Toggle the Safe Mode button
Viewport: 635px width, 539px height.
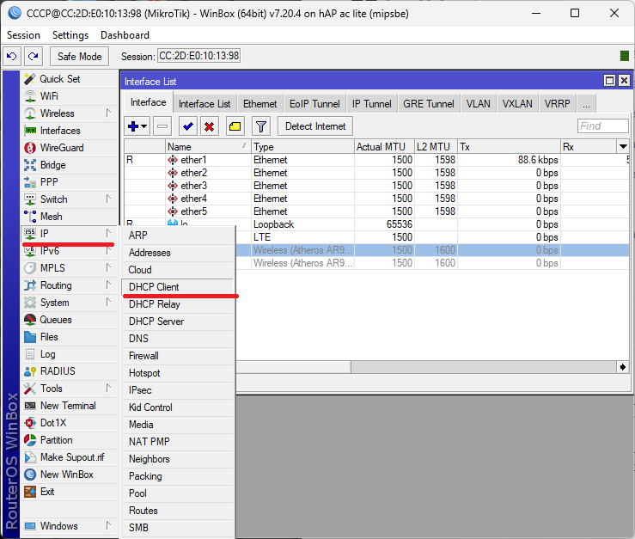pos(79,56)
